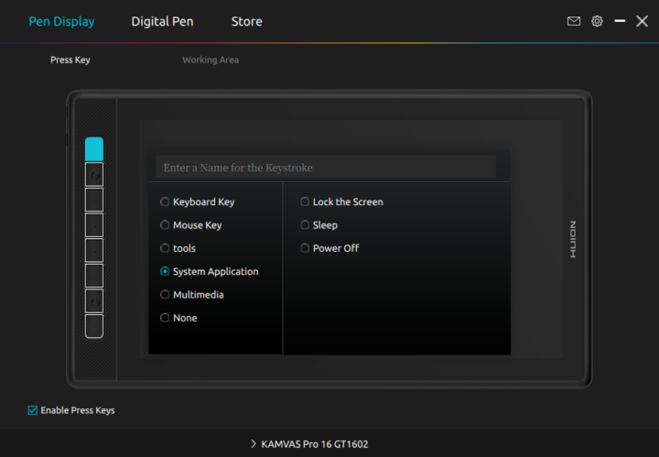Select the fourth press key on tablet
The height and width of the screenshot is (457, 659).
click(94, 225)
